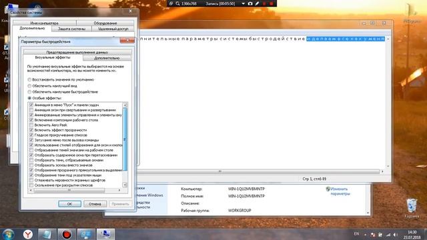The height and width of the screenshot is (240, 427).
Task: Click the effects list horizontal scrollbar
Action: pyautogui.click(x=69, y=190)
